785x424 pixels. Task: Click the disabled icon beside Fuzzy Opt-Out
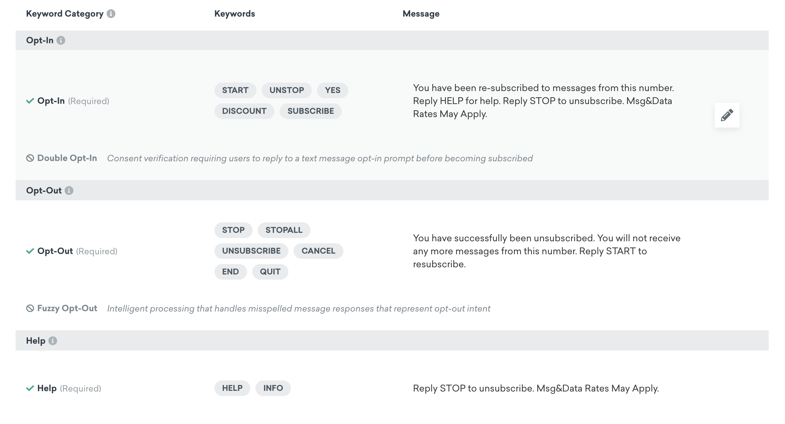coord(30,308)
